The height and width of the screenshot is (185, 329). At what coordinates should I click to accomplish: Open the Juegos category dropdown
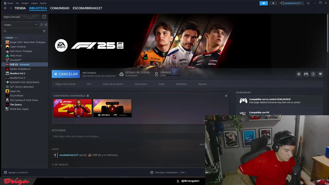[20, 25]
